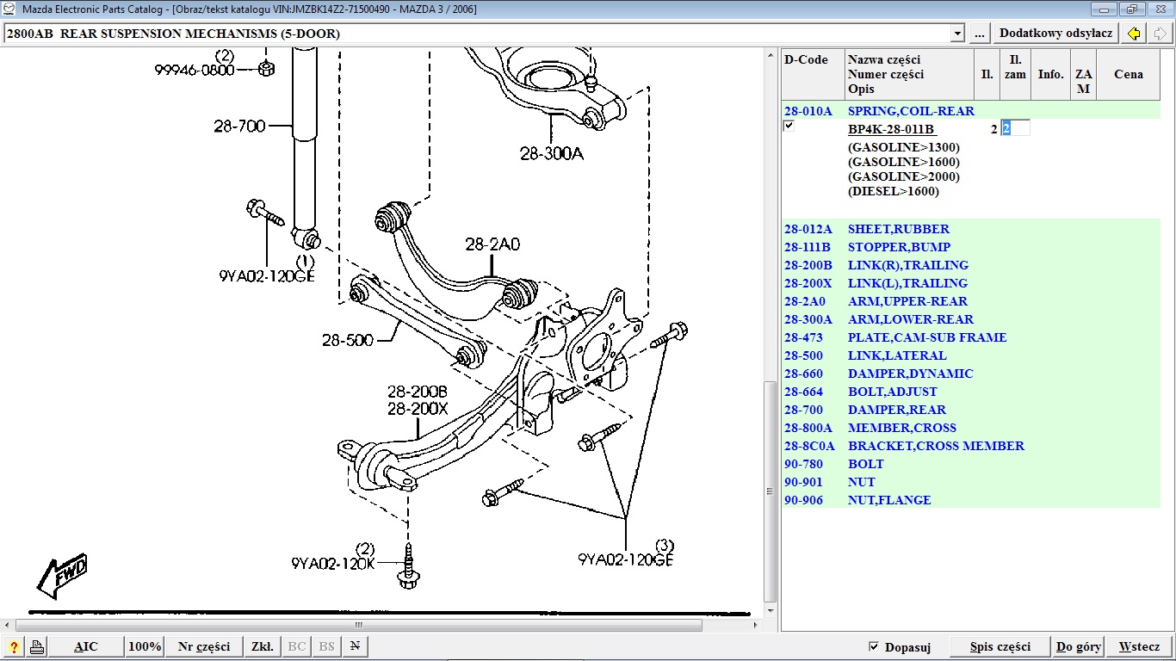Click the yellow question mark help icon
Viewport: 1176px width, 661px height.
coord(14,647)
